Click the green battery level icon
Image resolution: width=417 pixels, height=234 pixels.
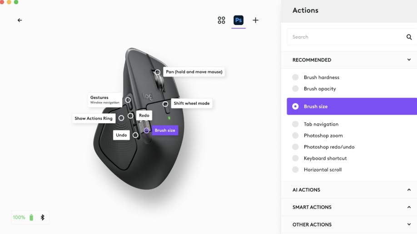(31, 217)
